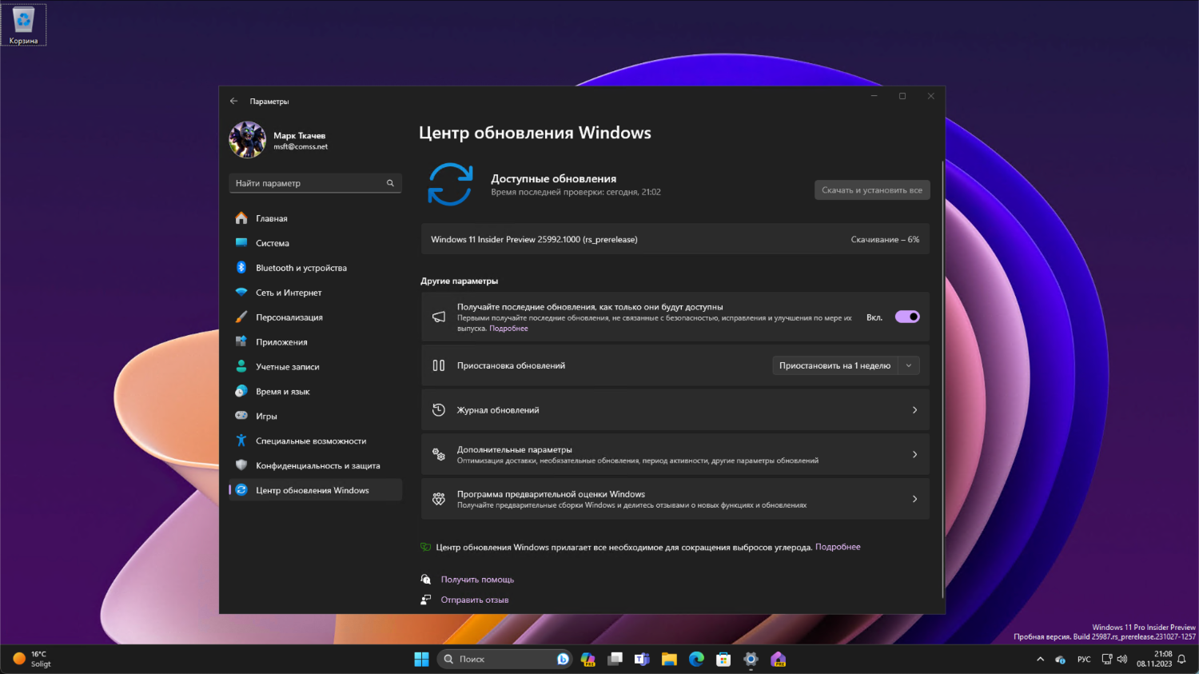Image resolution: width=1199 pixels, height=674 pixels.
Task: Open Программа предварительной оценки Windows
Action: (675, 498)
